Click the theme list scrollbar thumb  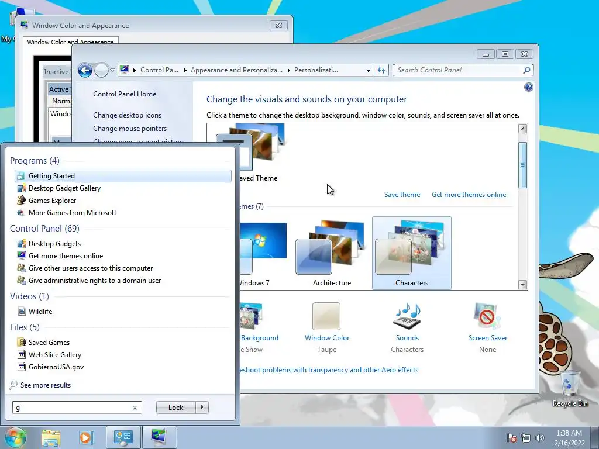tap(522, 165)
